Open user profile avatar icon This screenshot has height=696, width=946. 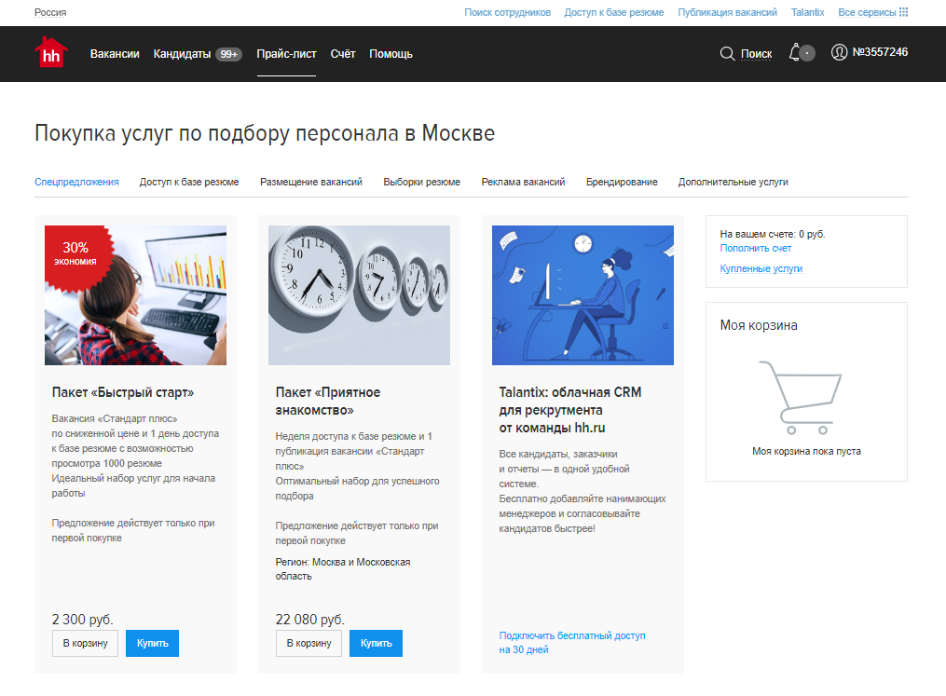click(839, 52)
